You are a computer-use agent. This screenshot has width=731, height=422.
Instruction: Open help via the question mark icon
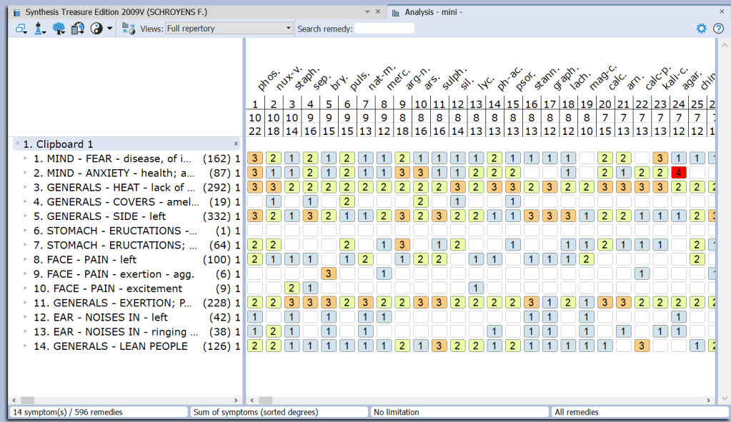[x=718, y=29]
